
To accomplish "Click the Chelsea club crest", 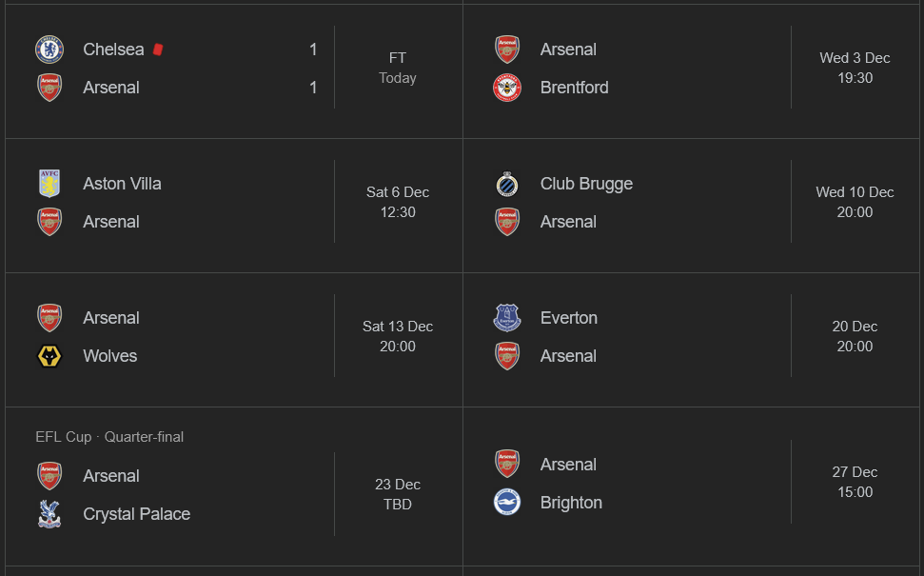I will 49,50.
